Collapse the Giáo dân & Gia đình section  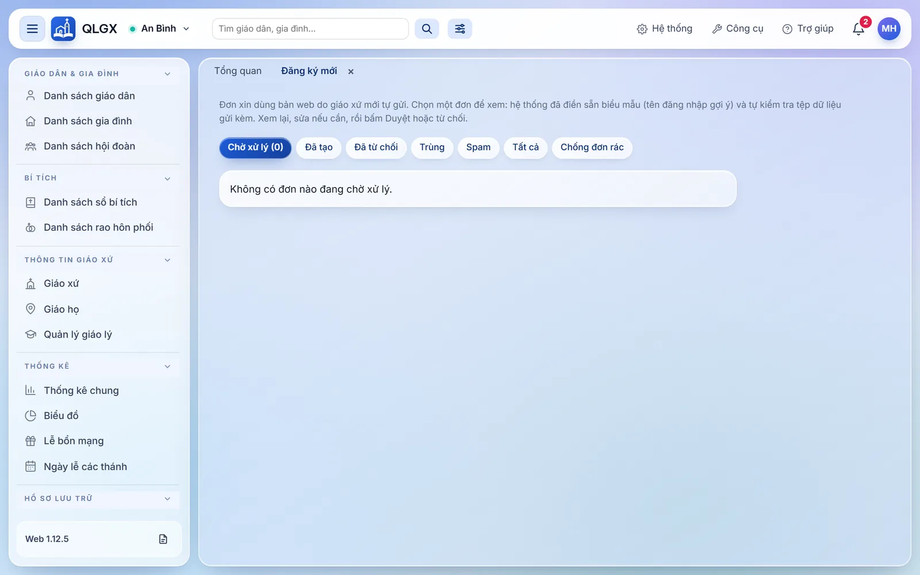tap(167, 74)
